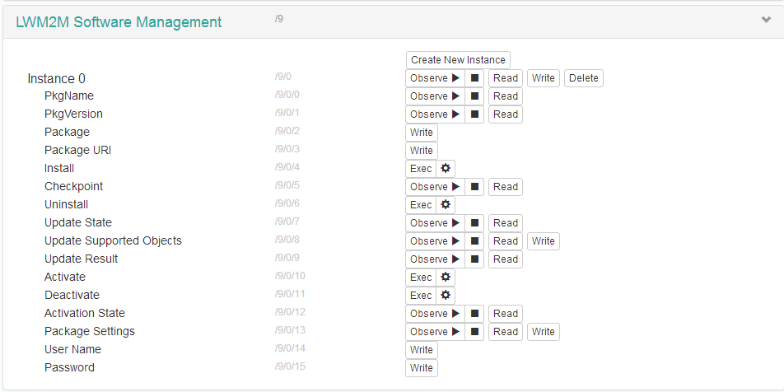Open gear settings for Deactivate exec
The width and height of the screenshot is (784, 392).
tap(446, 296)
